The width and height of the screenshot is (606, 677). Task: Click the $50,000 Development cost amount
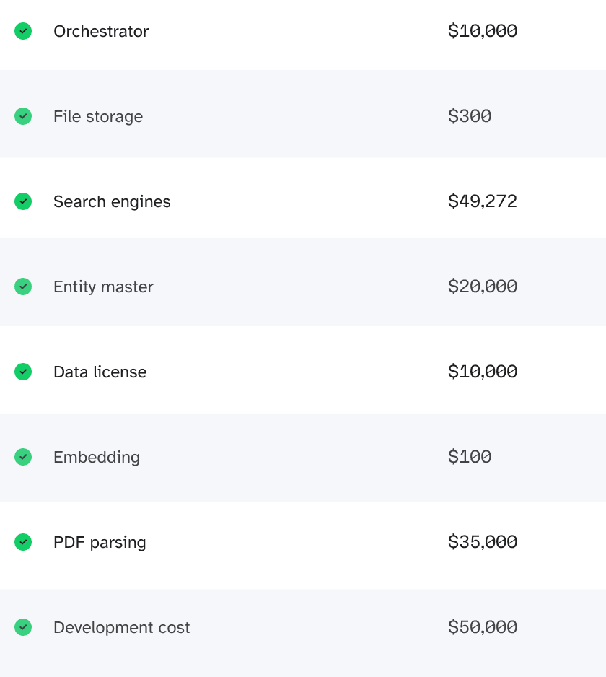pos(482,627)
